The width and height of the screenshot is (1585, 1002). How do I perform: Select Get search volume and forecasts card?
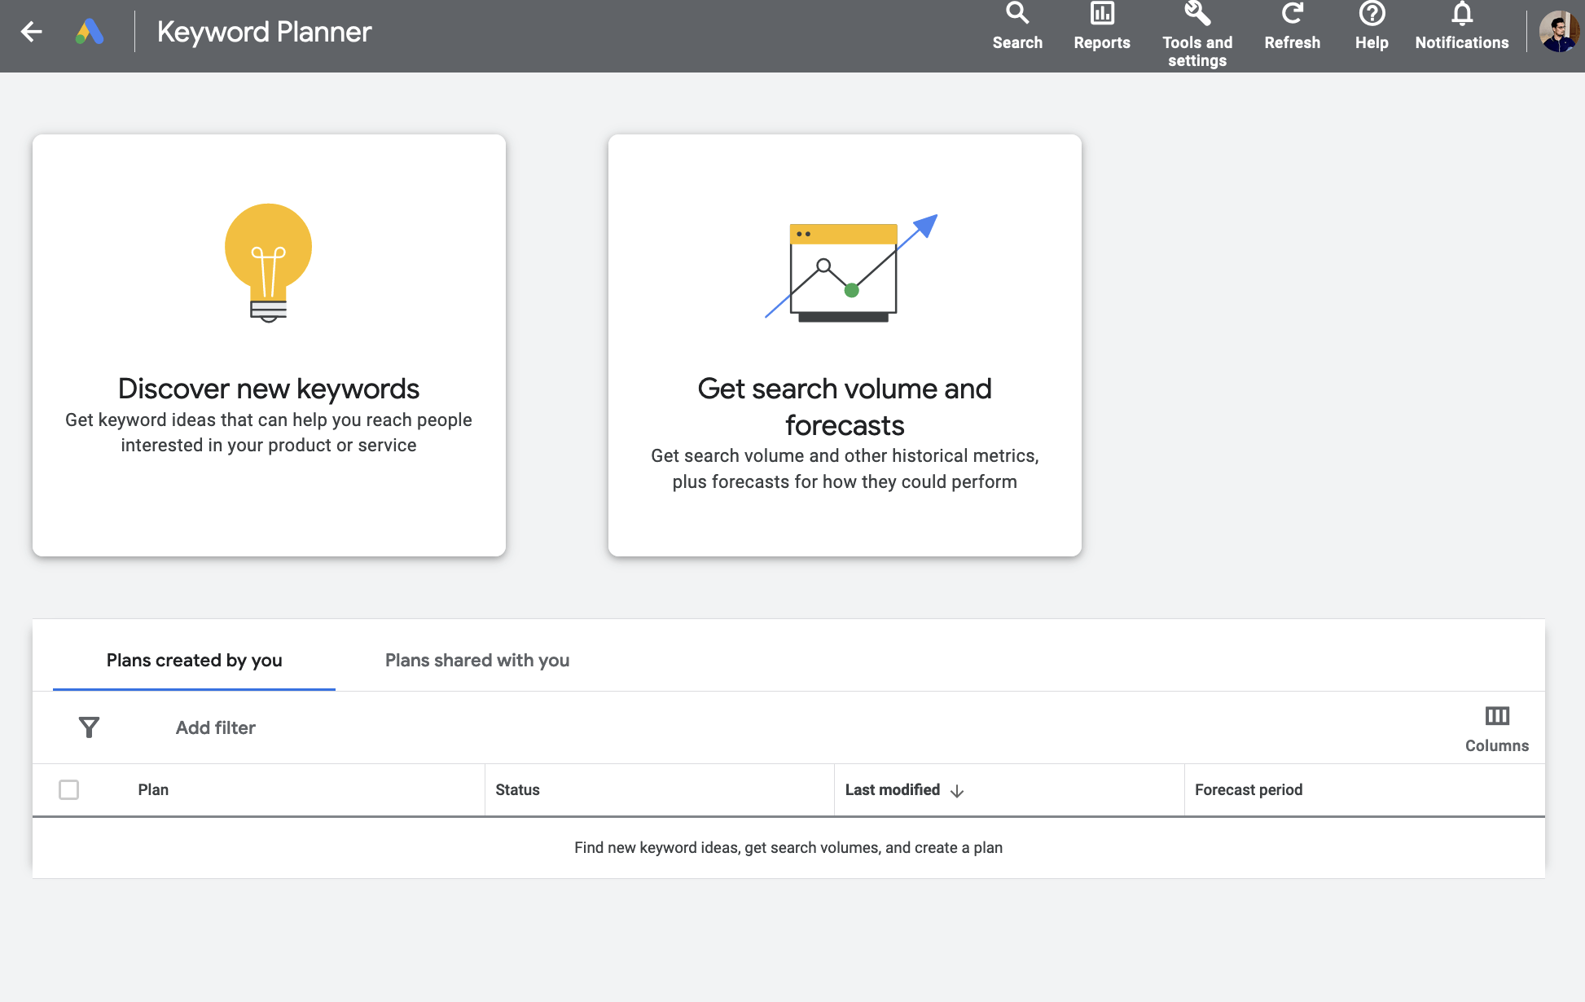(x=845, y=345)
